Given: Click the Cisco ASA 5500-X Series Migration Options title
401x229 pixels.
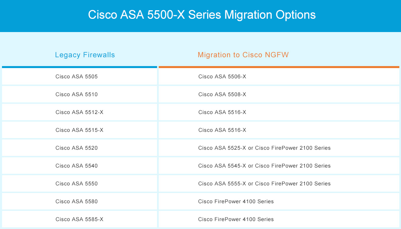Looking at the screenshot, I should pyautogui.click(x=201, y=15).
